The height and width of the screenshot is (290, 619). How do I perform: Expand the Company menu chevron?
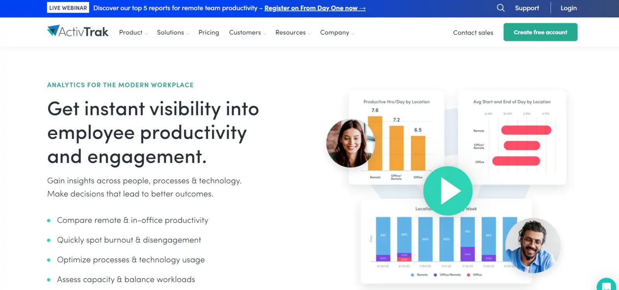click(x=353, y=34)
